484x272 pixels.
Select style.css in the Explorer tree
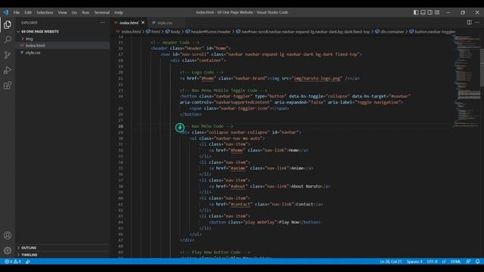coord(33,53)
